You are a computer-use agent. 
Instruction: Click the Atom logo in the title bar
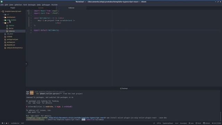[x=1, y=2]
